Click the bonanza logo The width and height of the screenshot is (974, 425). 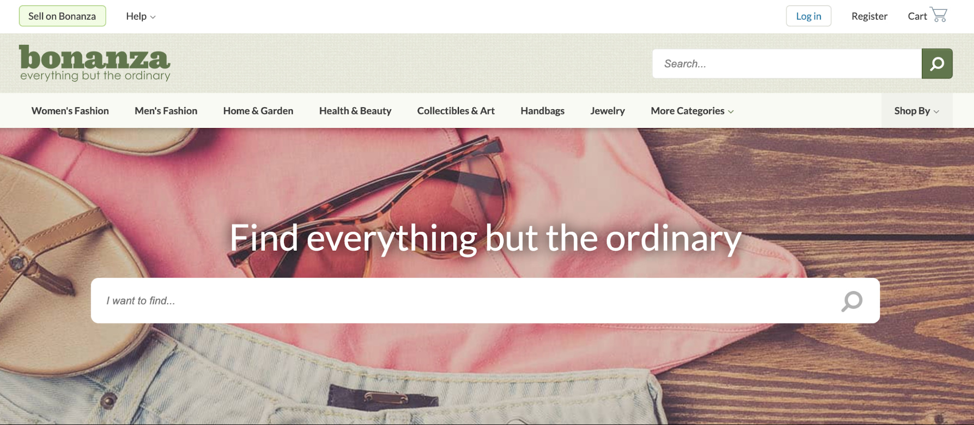[x=95, y=63]
